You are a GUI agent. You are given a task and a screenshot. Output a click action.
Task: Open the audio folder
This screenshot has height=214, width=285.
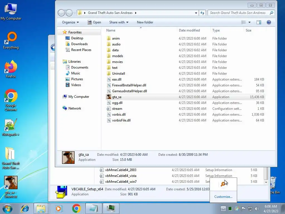185,44
